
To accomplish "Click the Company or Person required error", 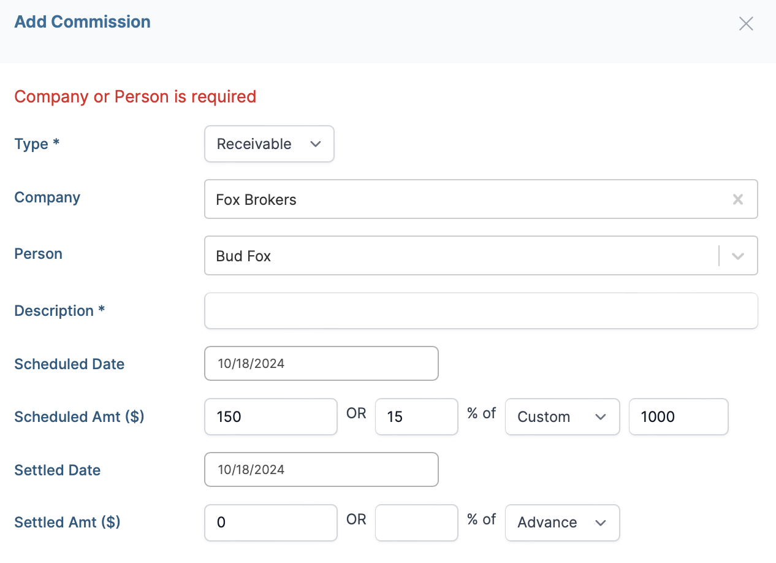I will coord(135,97).
